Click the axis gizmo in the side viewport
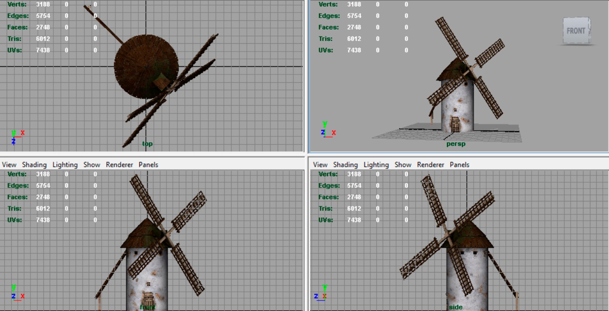609x311 pixels. pos(320,293)
